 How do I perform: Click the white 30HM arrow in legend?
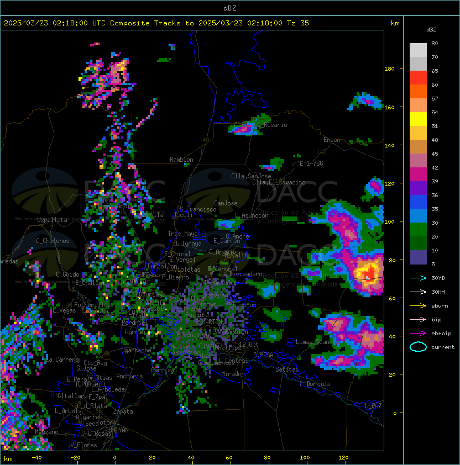coord(418,292)
